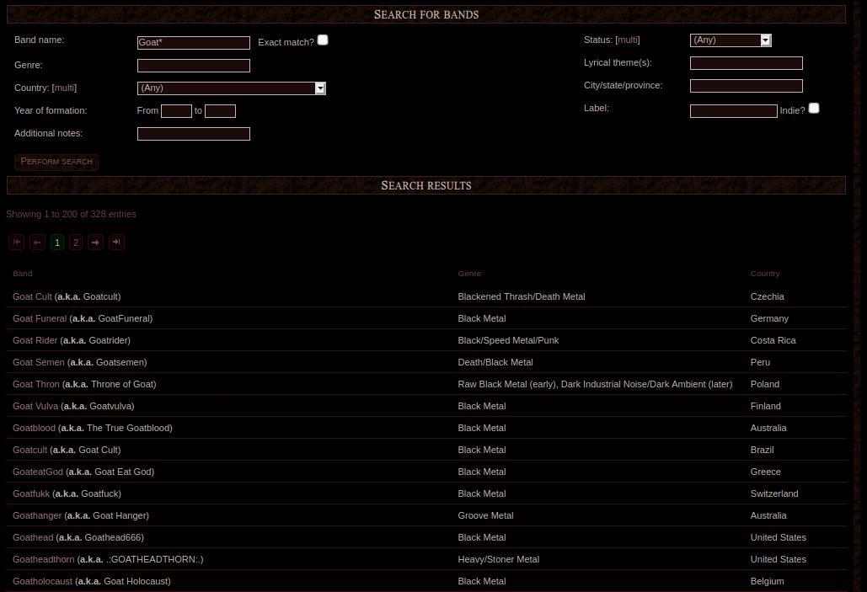Open the Goatcult band link from Brazil
Viewport: 867px width, 592px height.
coord(29,450)
